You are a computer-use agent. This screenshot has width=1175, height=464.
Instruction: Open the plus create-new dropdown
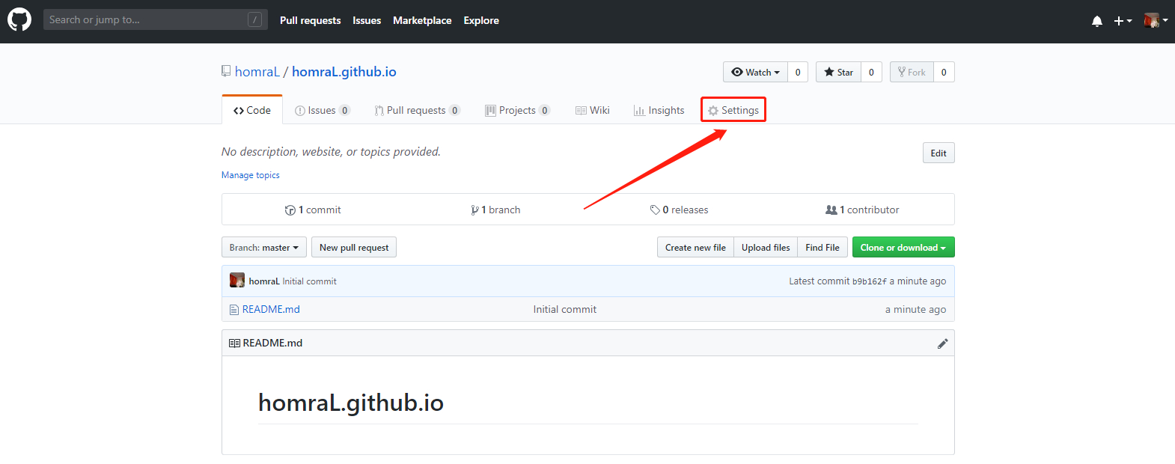1122,21
